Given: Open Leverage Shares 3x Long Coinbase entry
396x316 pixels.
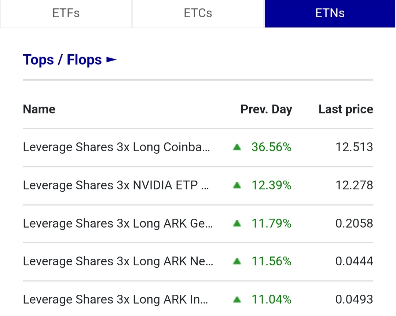Looking at the screenshot, I should pos(117,147).
